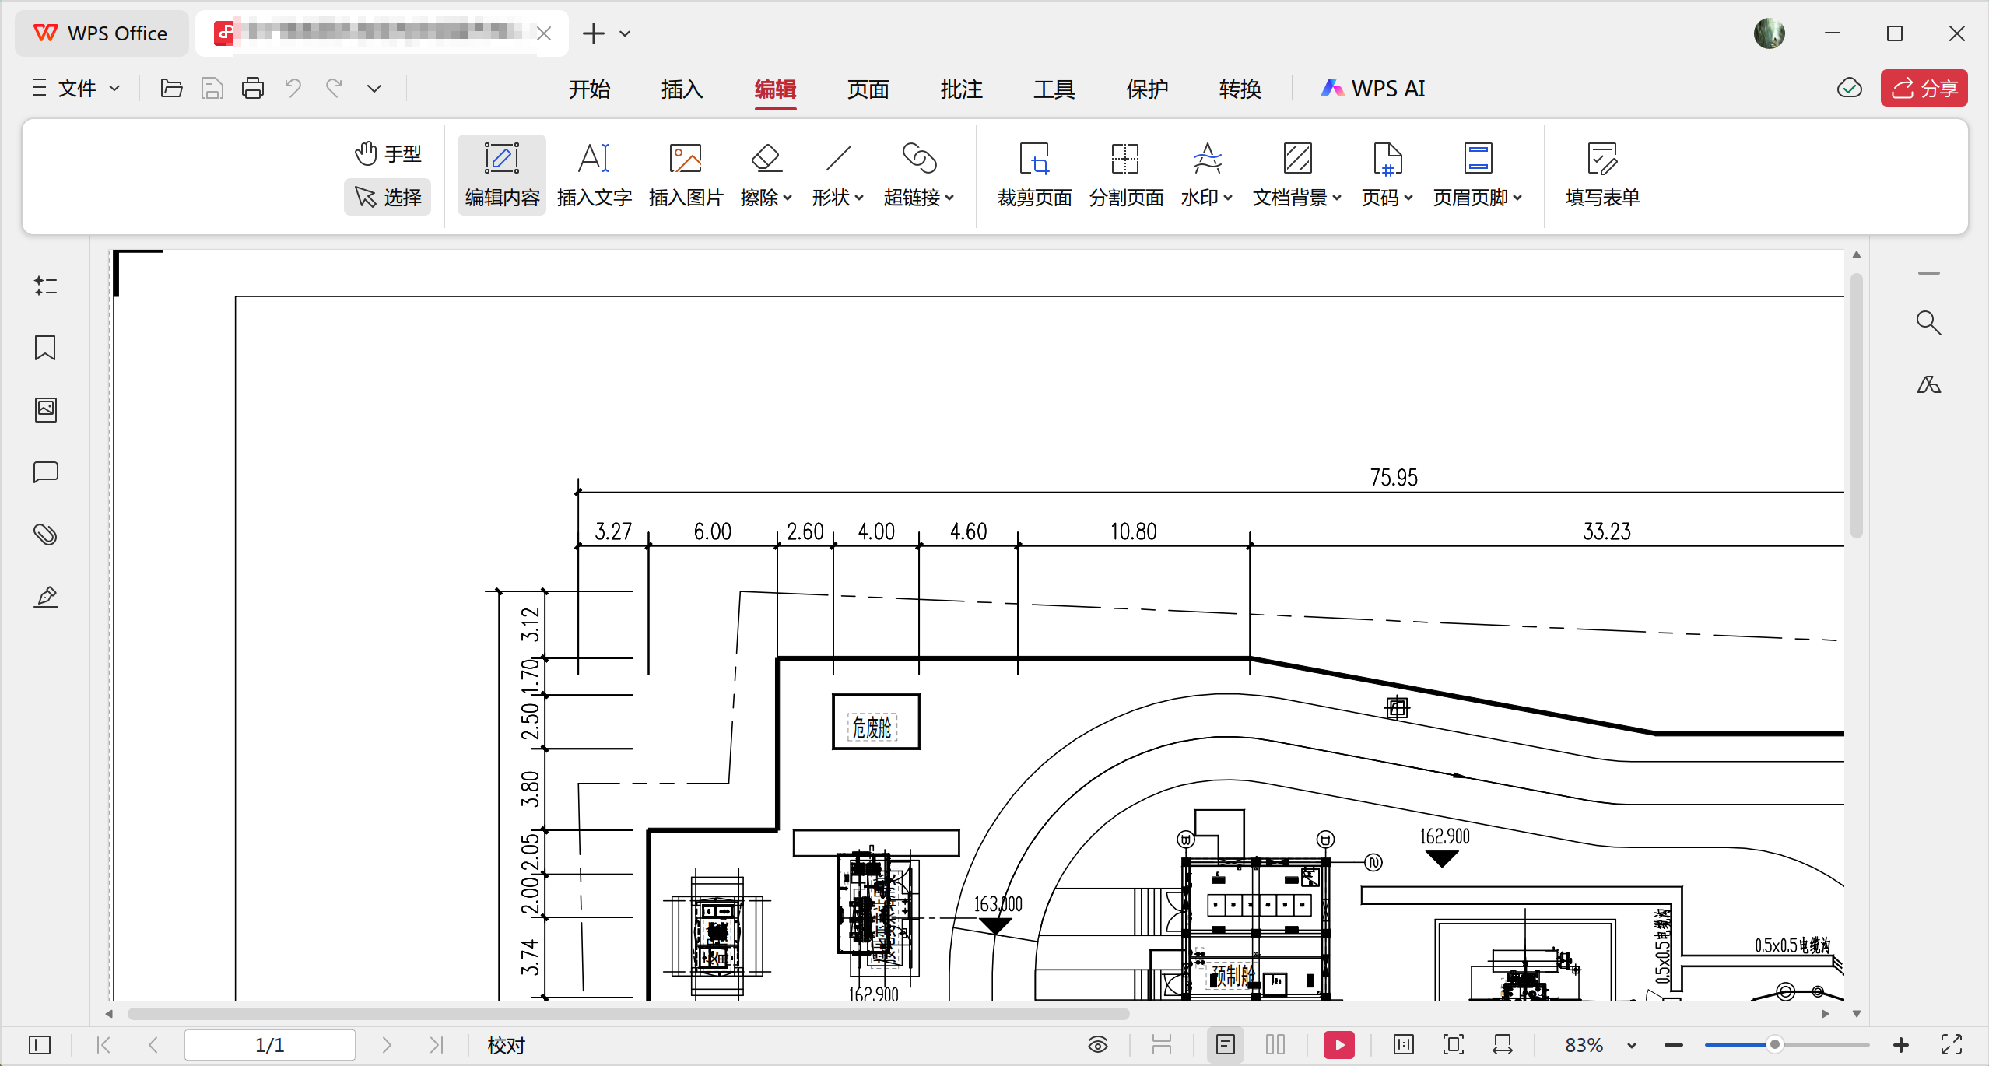The height and width of the screenshot is (1066, 1989).
Task: Click the Print icon in quick toolbar
Action: click(x=253, y=88)
